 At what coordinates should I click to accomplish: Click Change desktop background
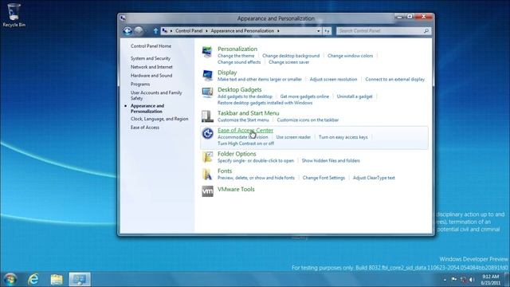291,56
